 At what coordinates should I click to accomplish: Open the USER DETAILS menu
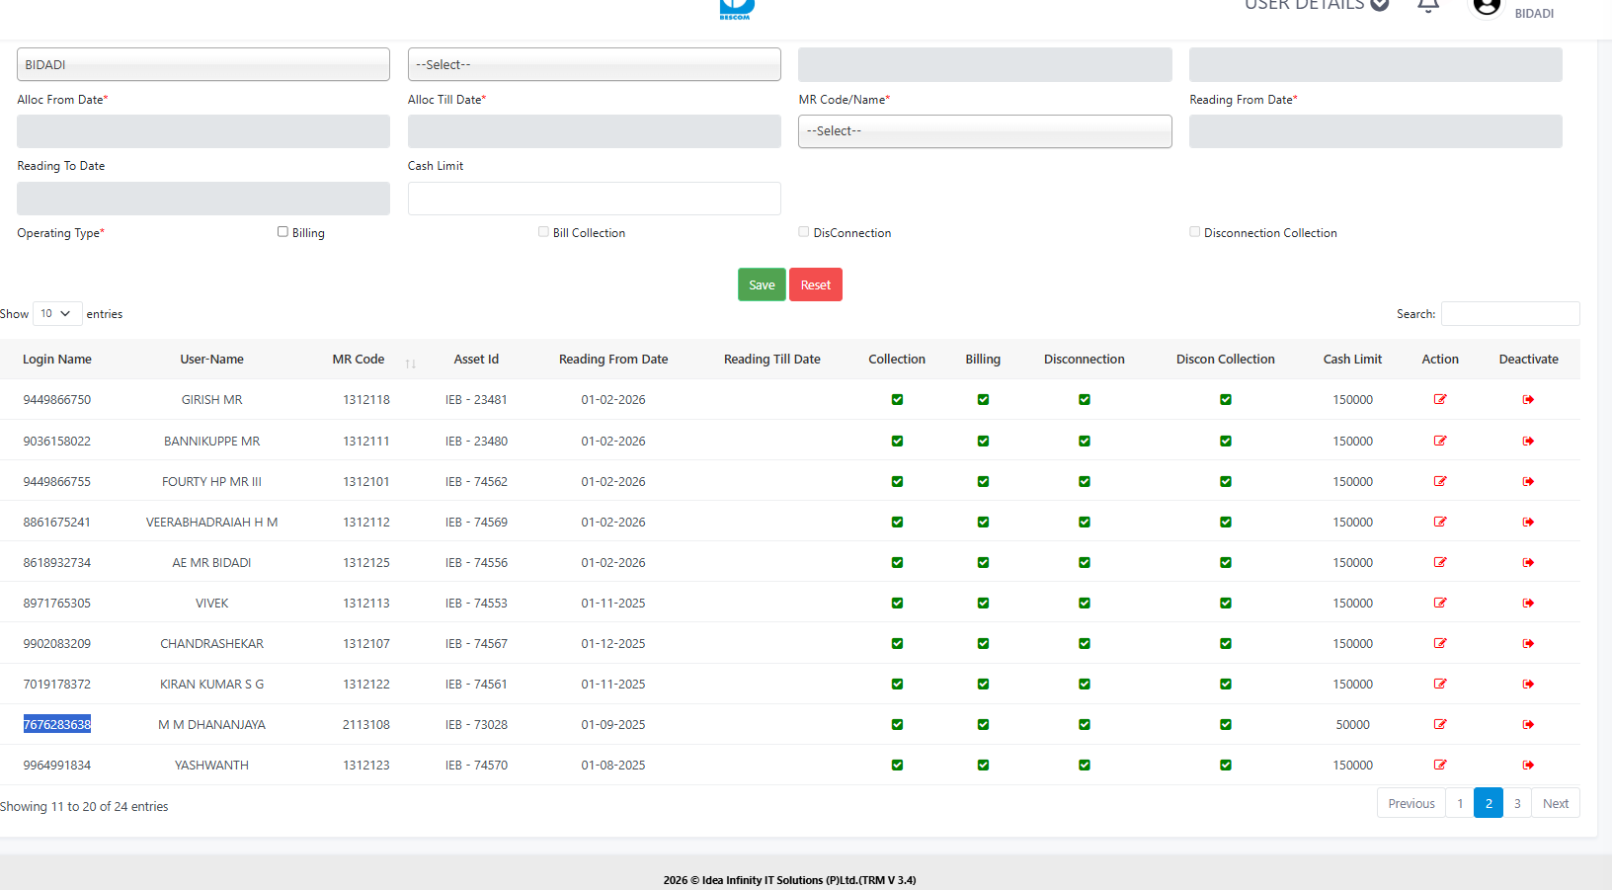[1316, 6]
